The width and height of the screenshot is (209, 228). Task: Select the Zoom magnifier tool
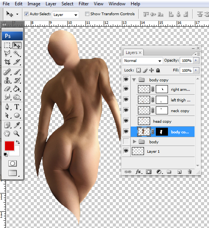16,133
